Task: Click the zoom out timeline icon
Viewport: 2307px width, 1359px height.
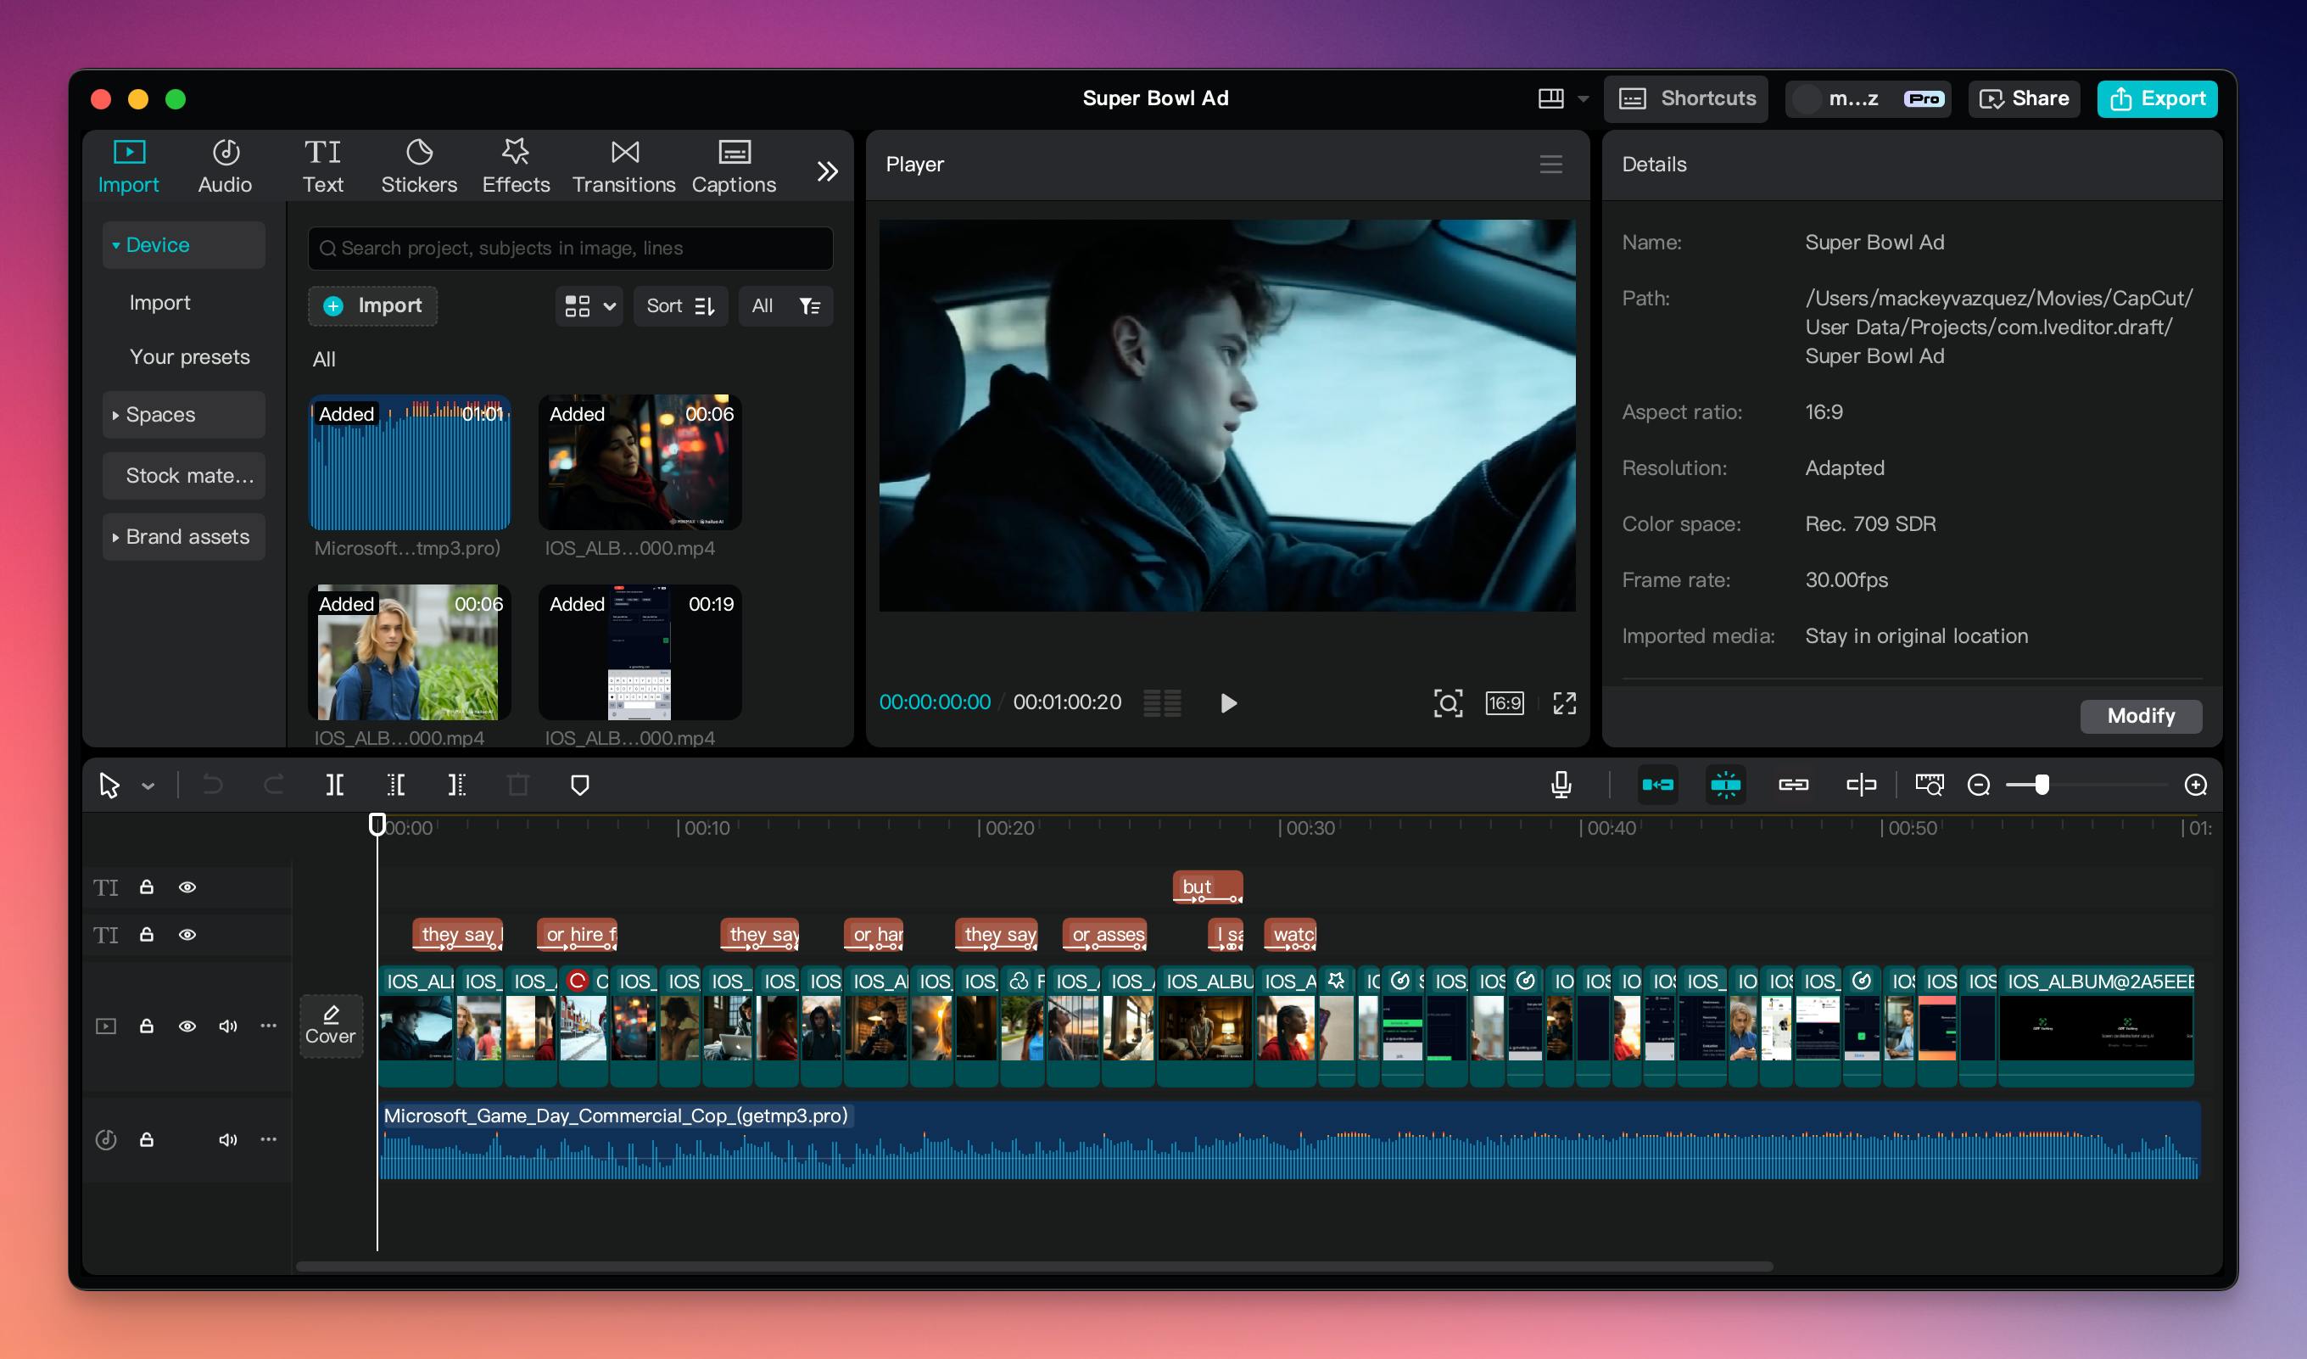Action: [1979, 785]
